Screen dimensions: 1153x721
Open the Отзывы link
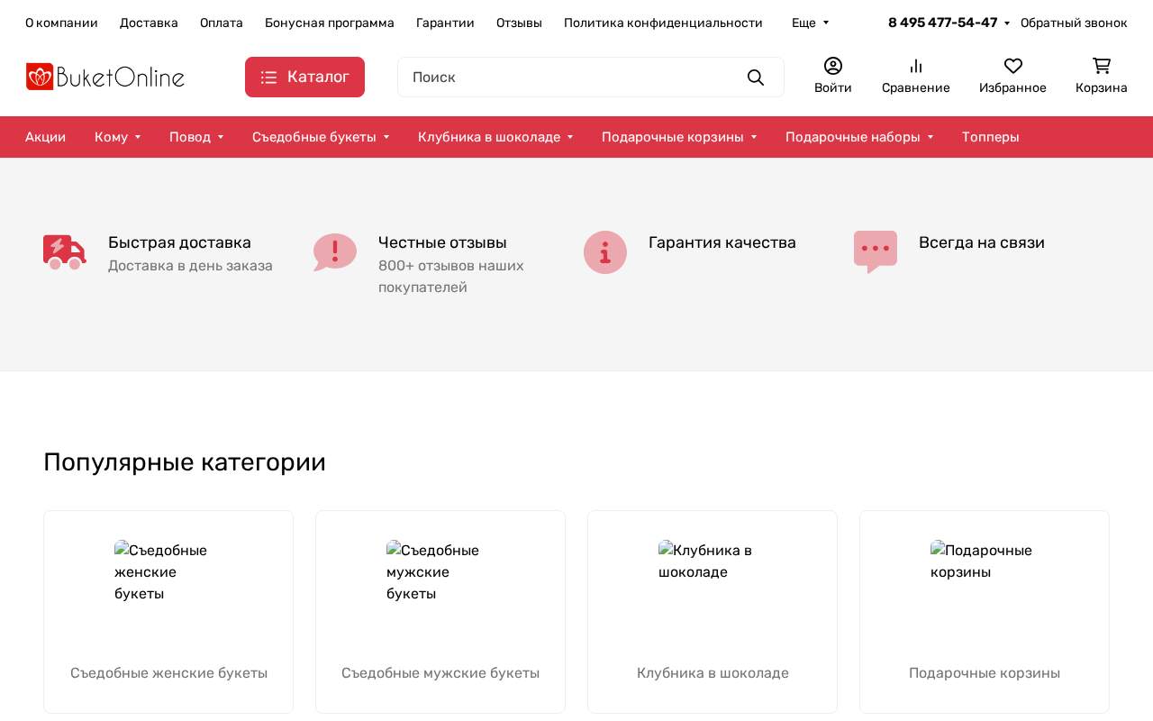click(x=519, y=23)
